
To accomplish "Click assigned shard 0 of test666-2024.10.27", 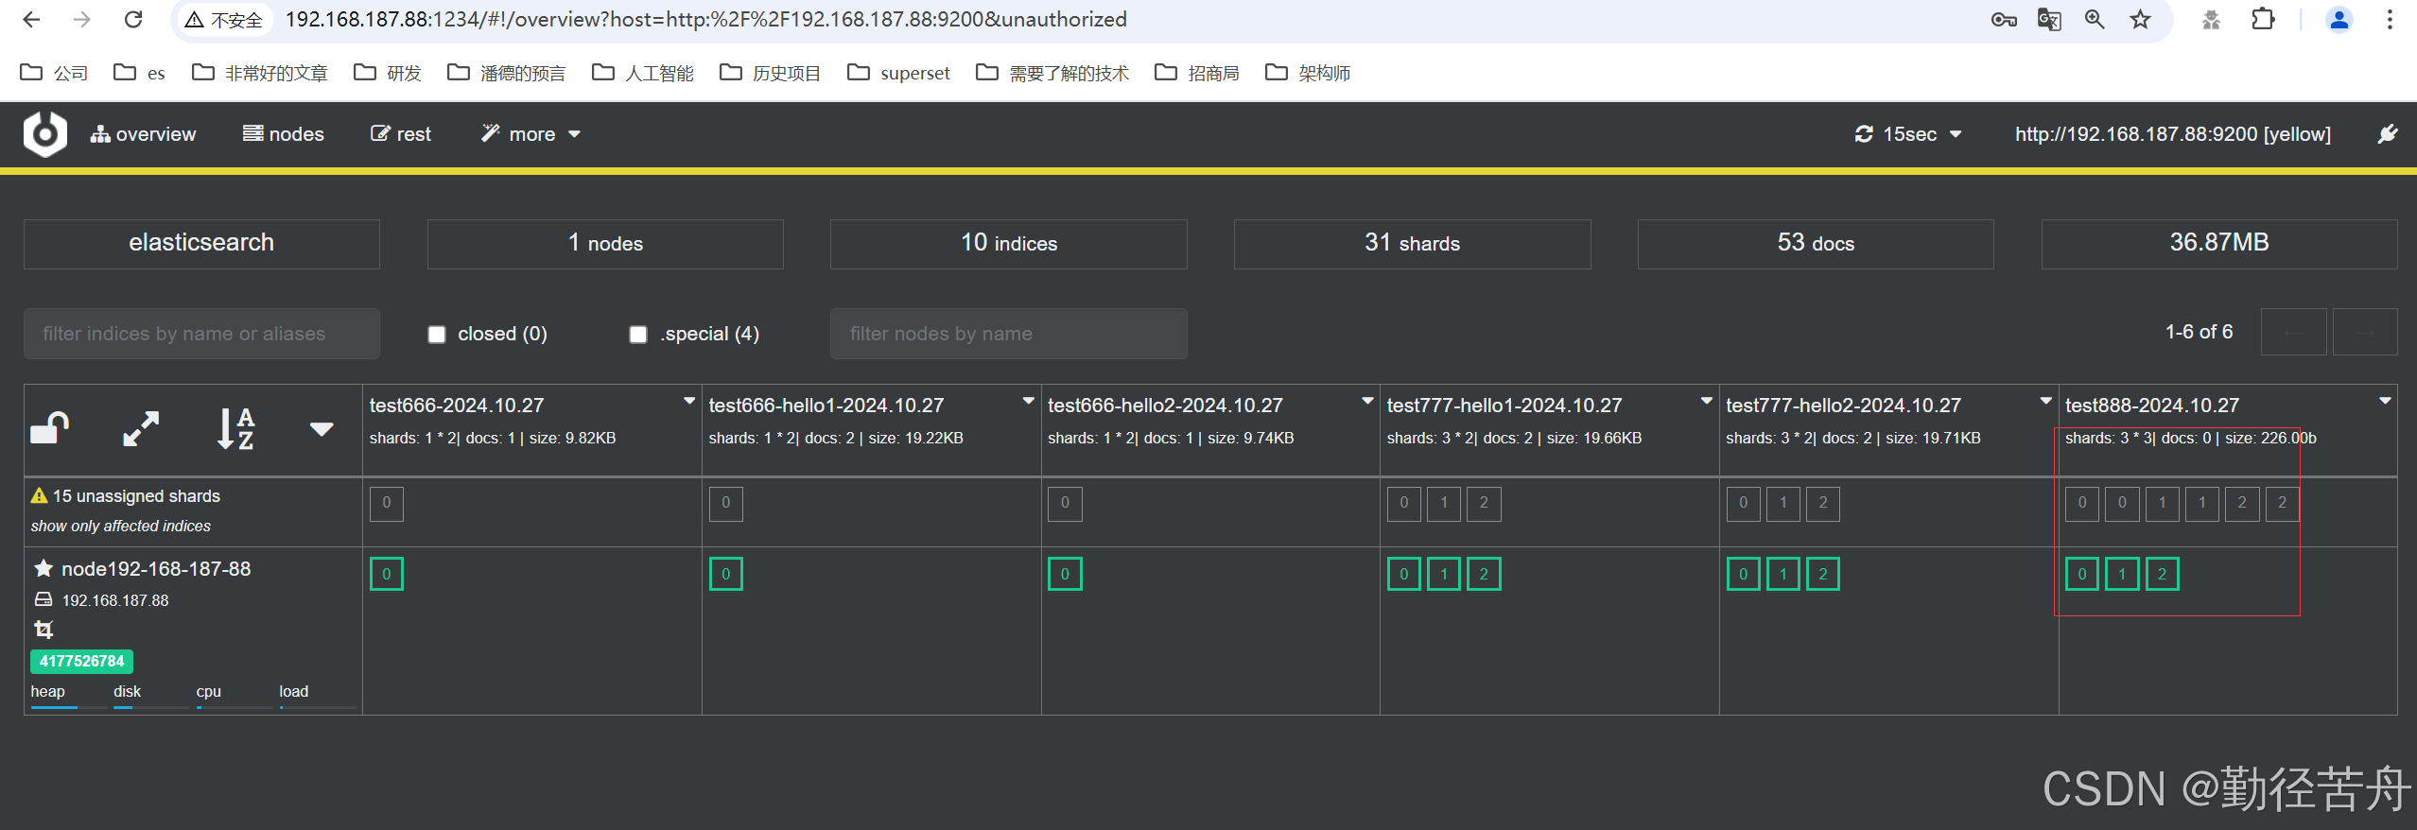I will click(x=387, y=574).
